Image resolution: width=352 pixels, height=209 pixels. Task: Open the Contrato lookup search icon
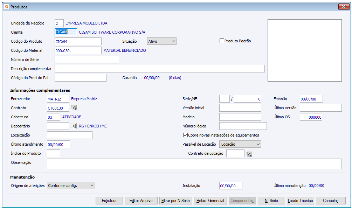point(74,108)
